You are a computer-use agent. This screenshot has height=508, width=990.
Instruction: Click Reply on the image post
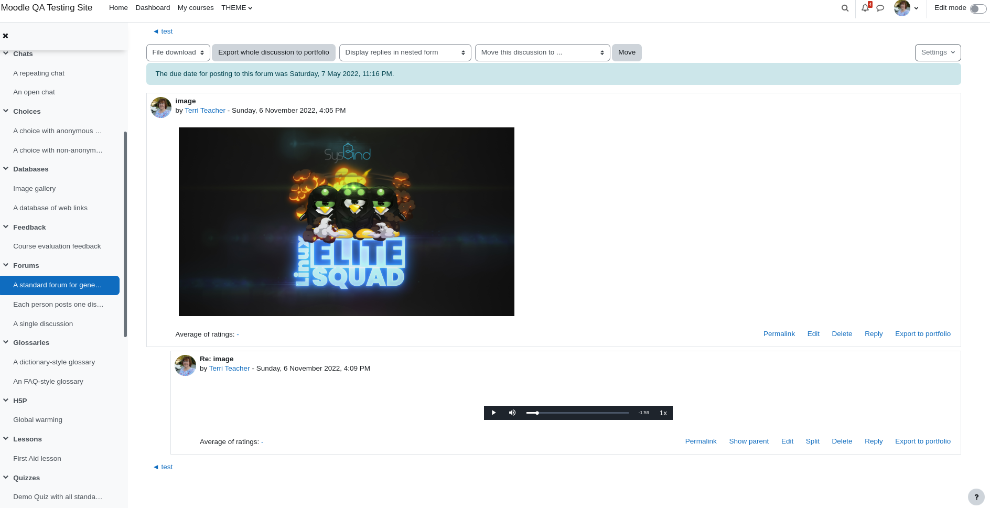[x=874, y=334]
